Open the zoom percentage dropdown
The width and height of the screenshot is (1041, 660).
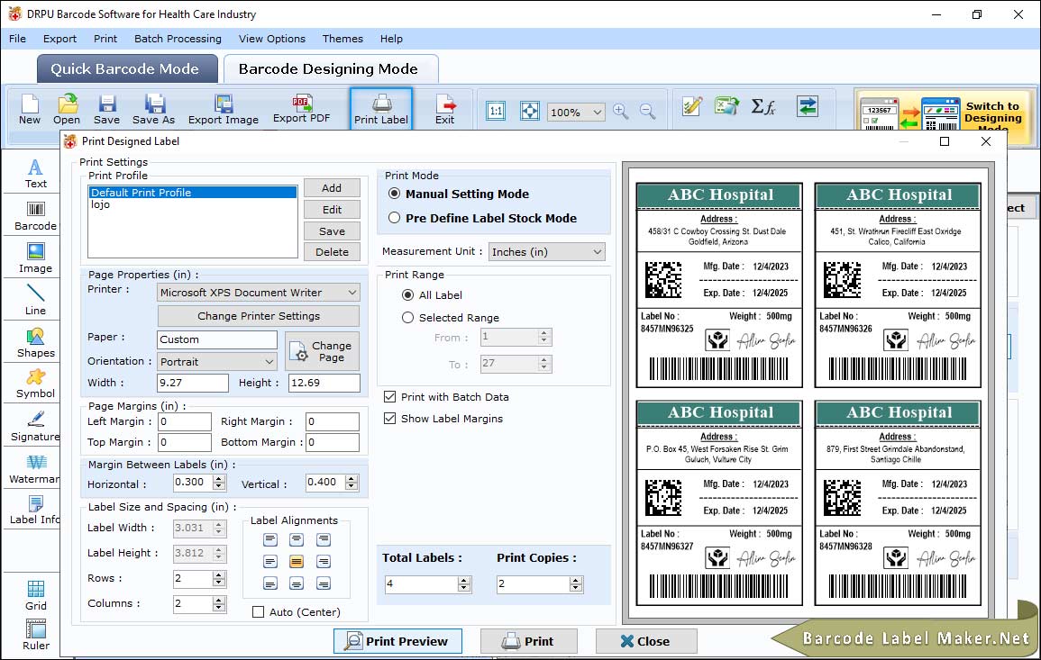point(576,112)
